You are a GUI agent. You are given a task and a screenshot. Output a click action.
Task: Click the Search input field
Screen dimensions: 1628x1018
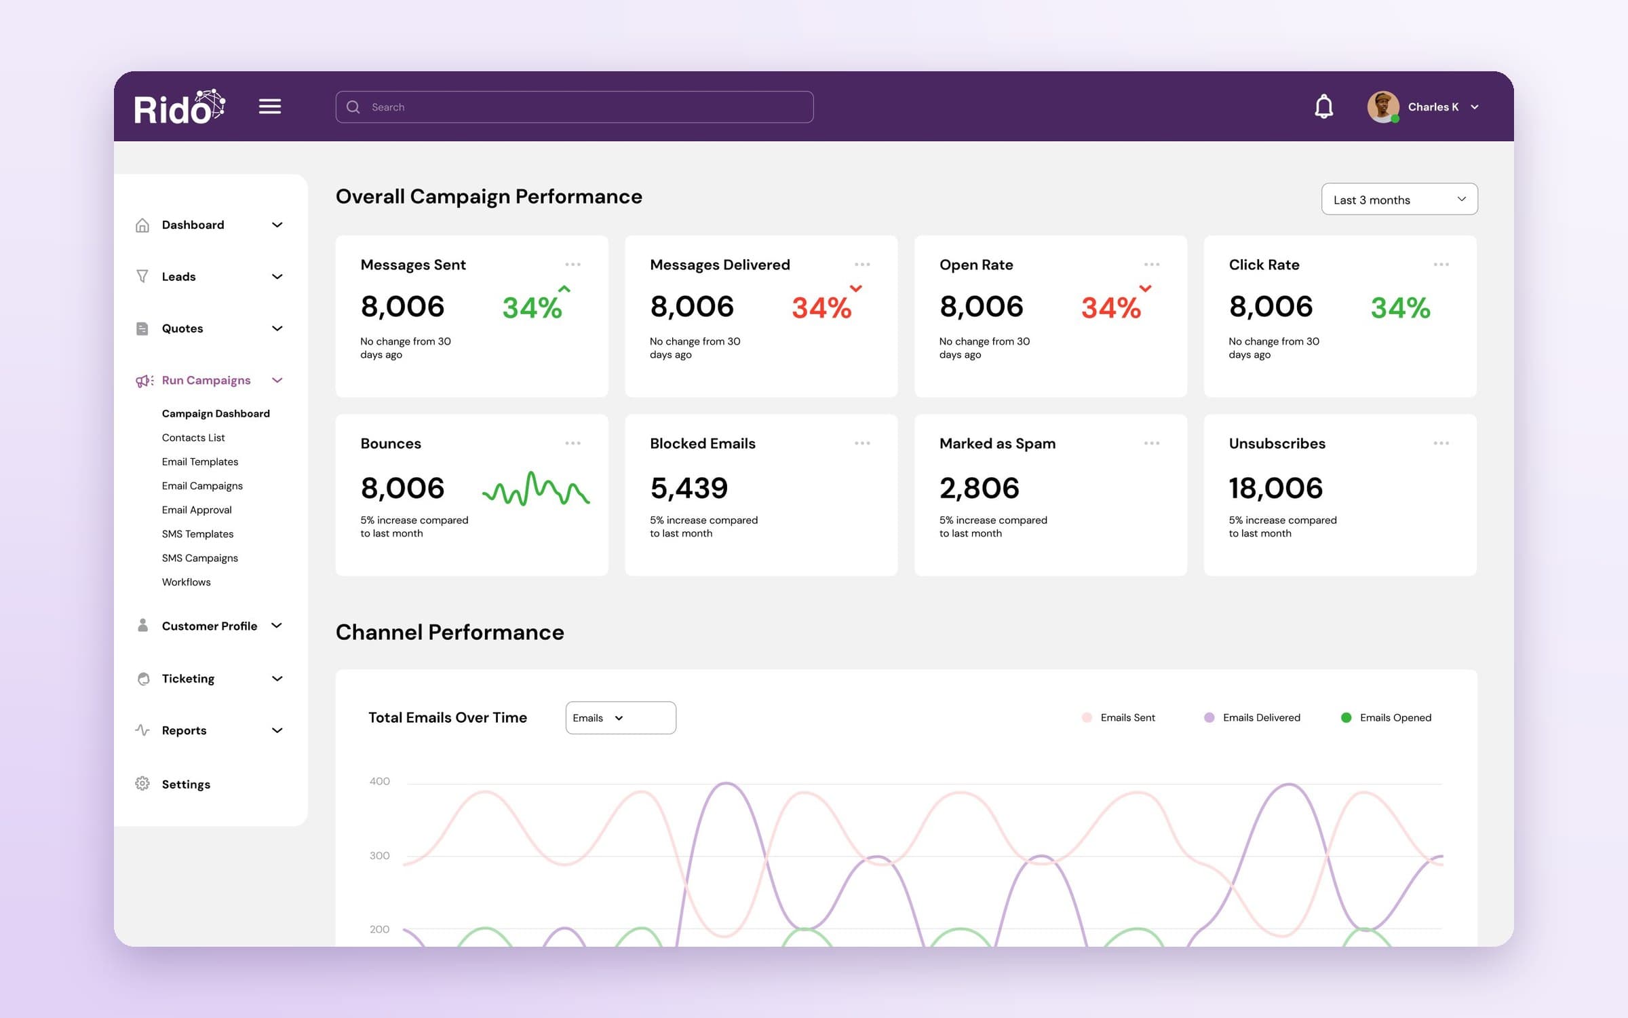pyautogui.click(x=575, y=107)
